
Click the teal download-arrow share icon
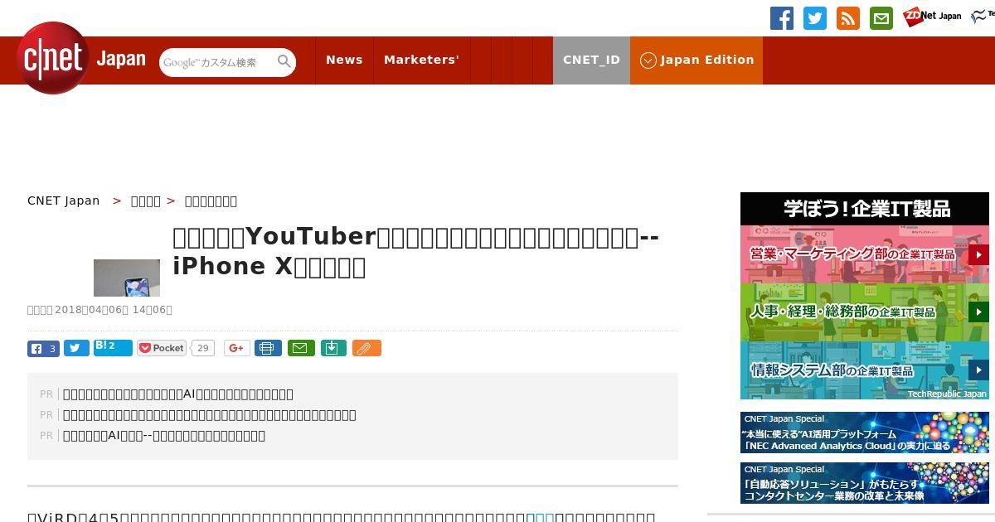coord(332,348)
